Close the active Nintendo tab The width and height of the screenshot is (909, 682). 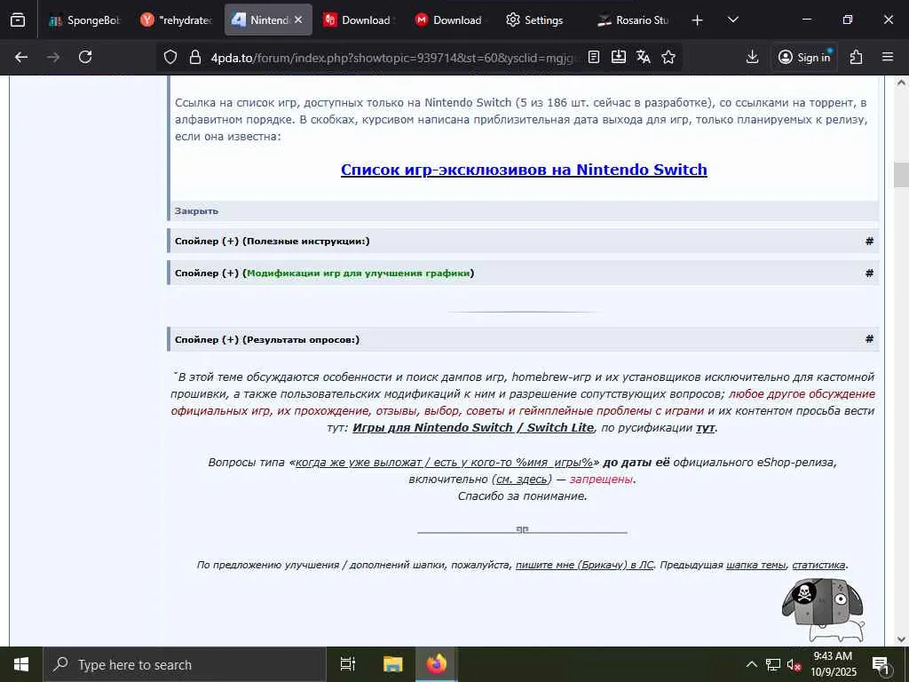(298, 20)
